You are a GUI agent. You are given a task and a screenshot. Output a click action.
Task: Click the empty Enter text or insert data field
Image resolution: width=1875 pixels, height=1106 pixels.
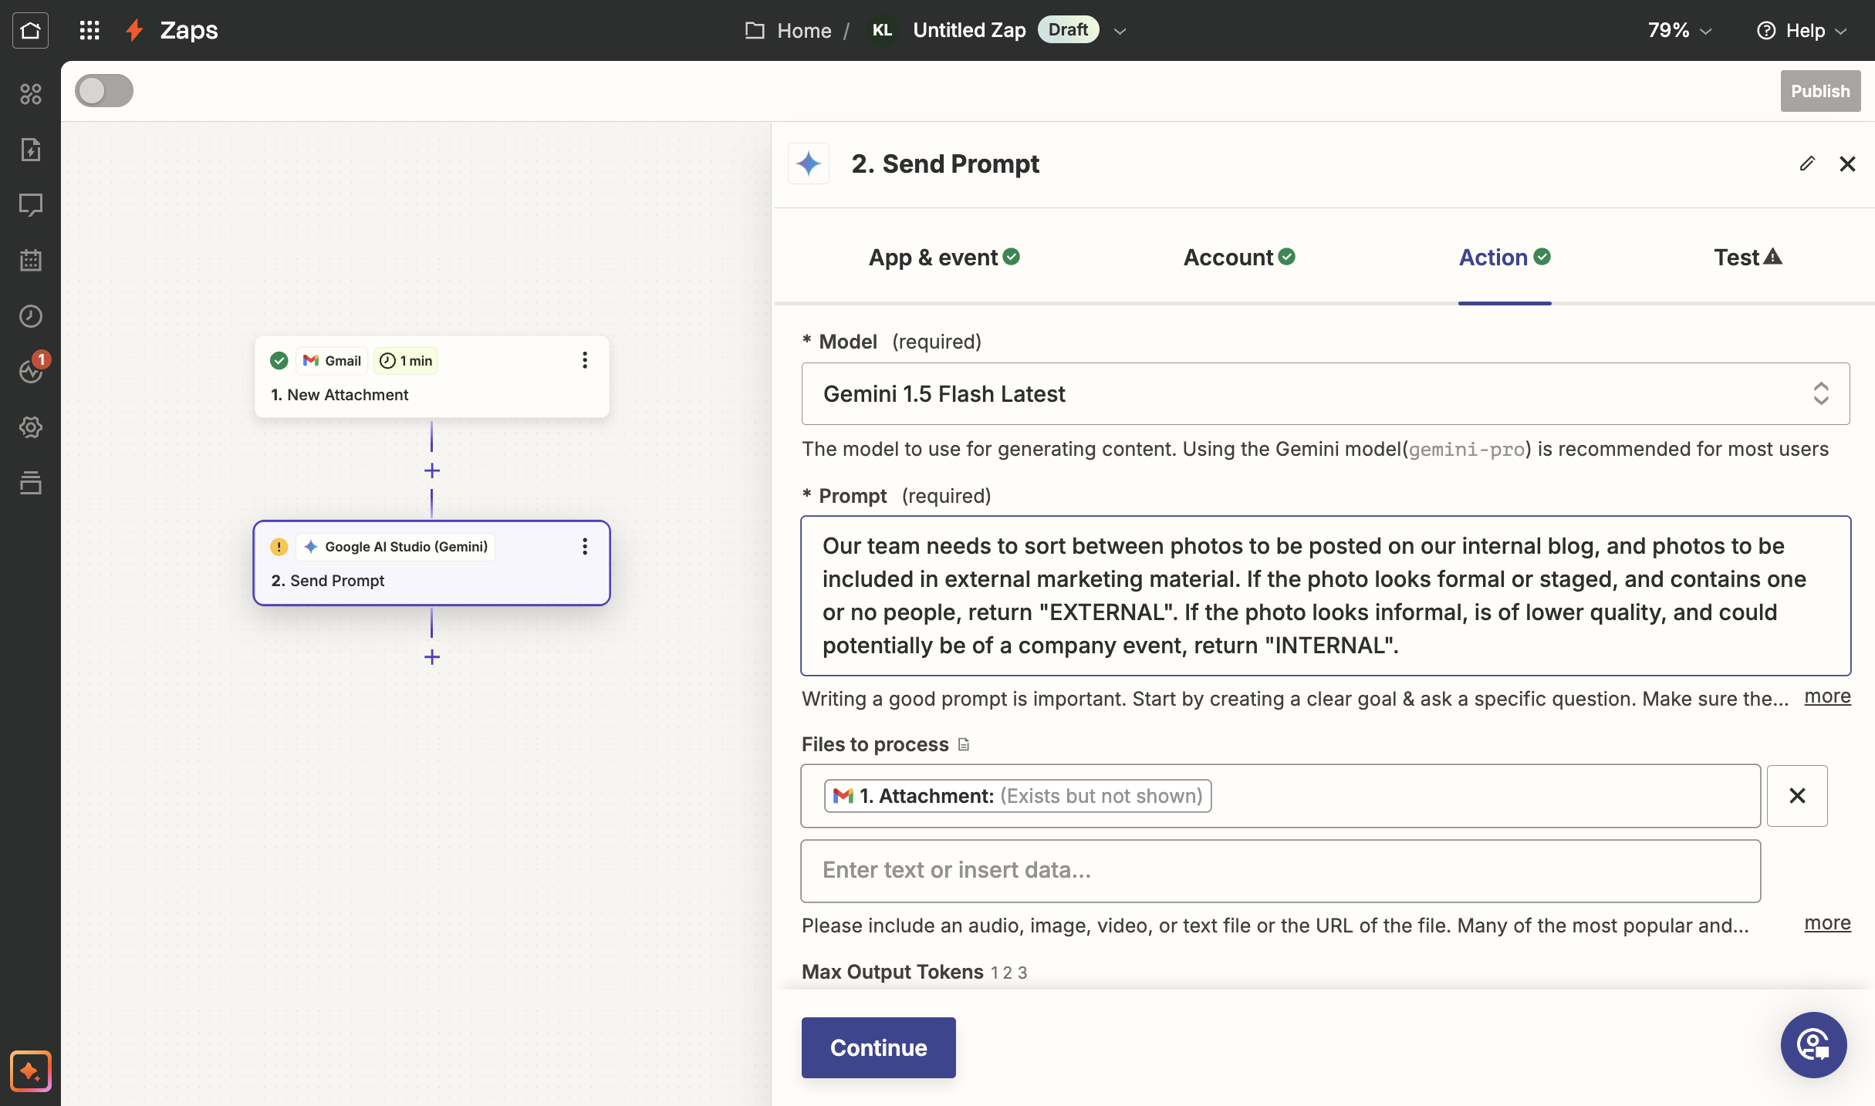point(1281,871)
